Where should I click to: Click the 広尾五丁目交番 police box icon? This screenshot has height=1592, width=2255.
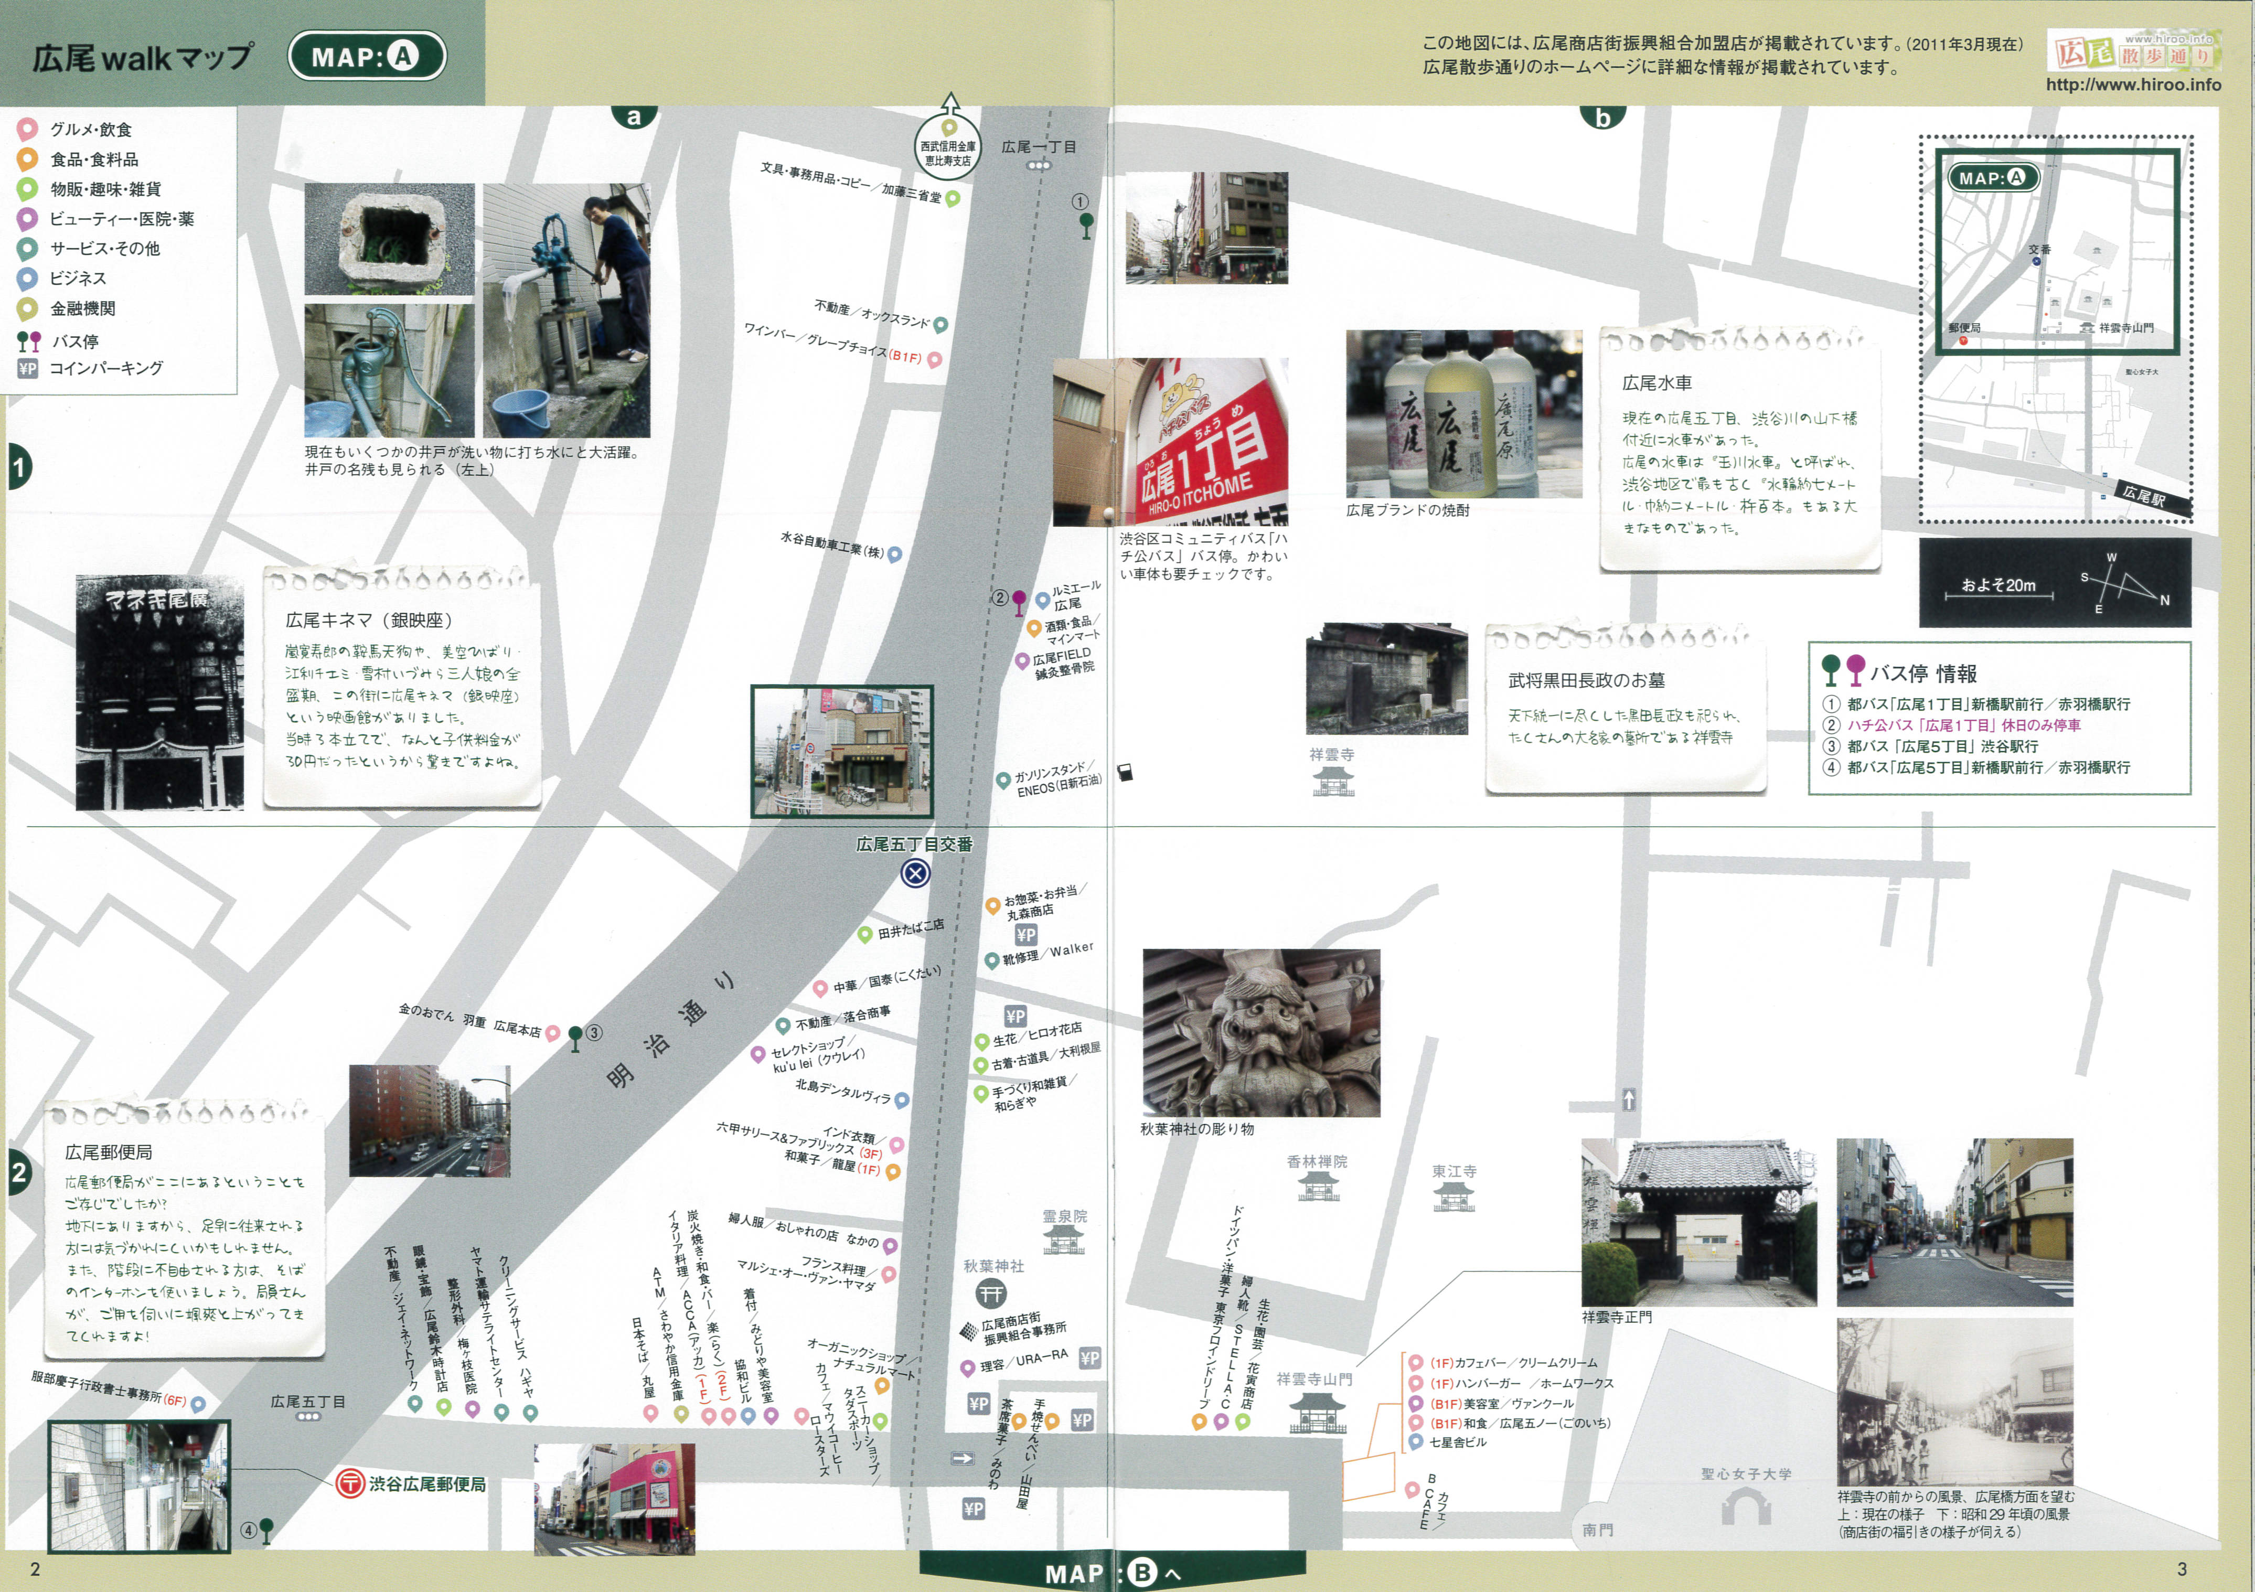[x=915, y=872]
